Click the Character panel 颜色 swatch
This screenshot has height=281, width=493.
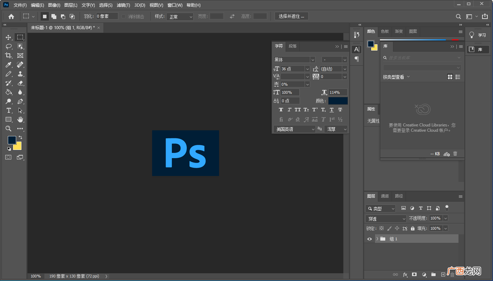point(338,101)
